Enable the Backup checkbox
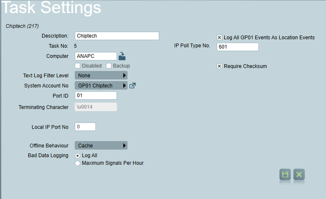This screenshot has height=199, width=326. [109, 66]
